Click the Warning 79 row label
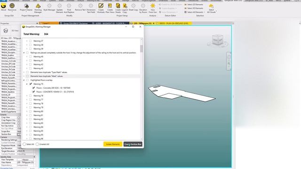This screenshot has width=301, height=169. tap(38, 108)
